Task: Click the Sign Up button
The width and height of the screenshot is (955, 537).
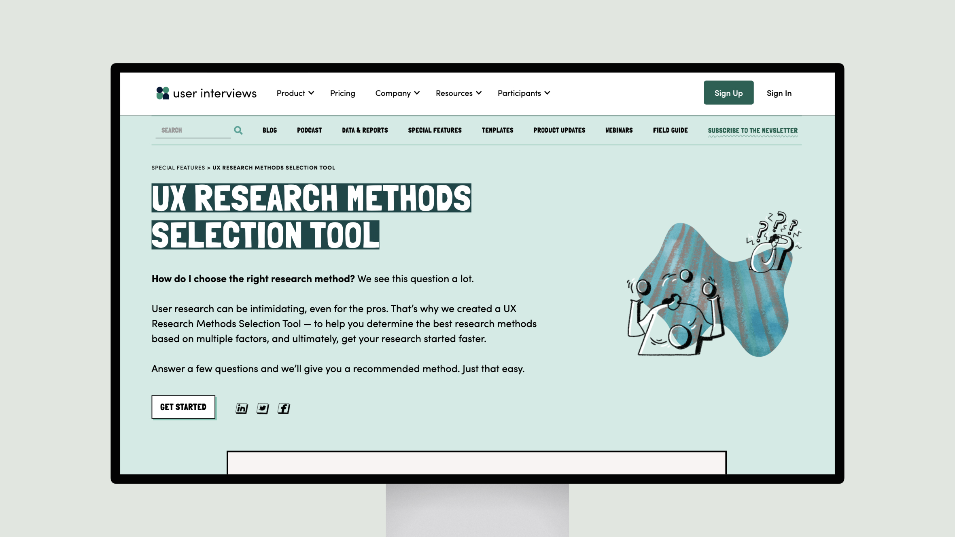Action: [729, 93]
